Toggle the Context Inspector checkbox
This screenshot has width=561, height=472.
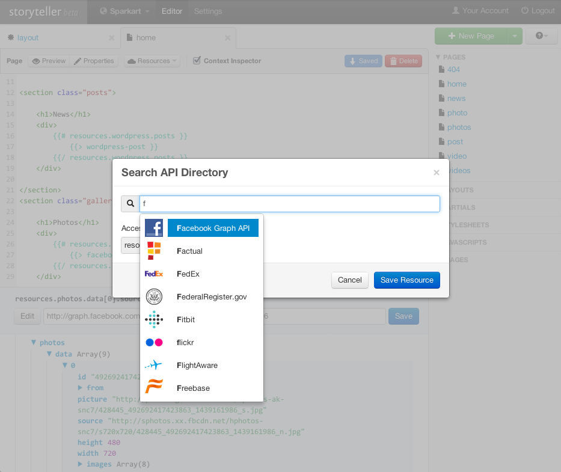(197, 61)
